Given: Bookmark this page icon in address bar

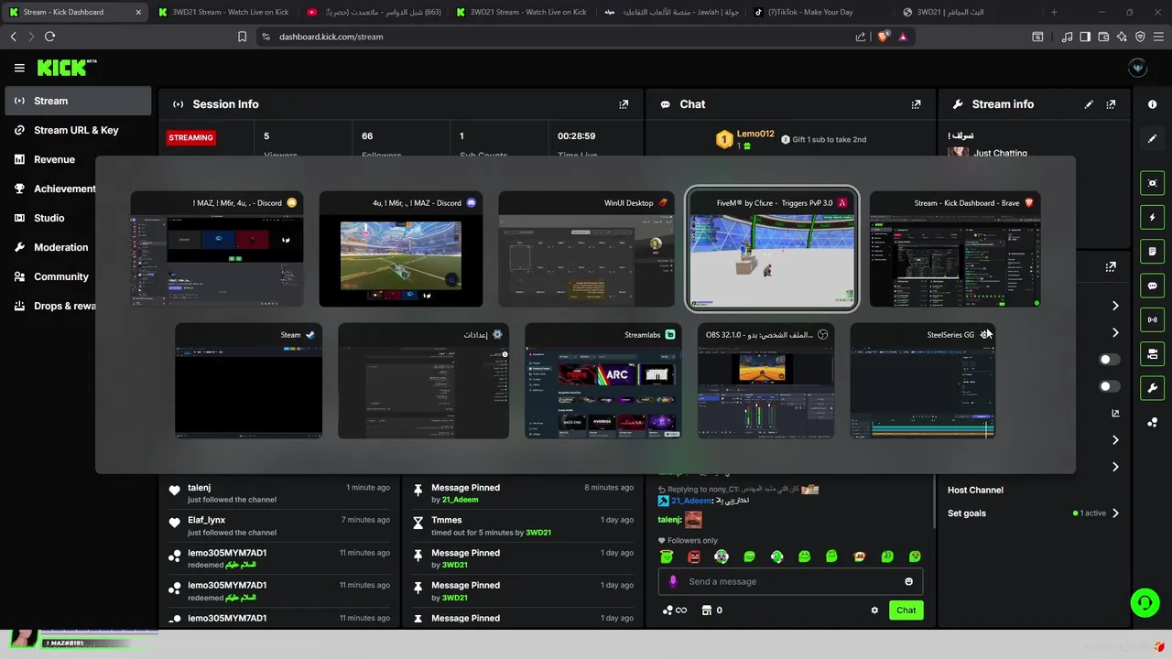Looking at the screenshot, I should [x=242, y=37].
